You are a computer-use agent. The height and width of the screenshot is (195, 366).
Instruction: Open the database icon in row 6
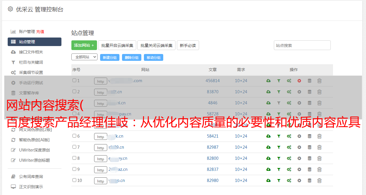[309, 136]
